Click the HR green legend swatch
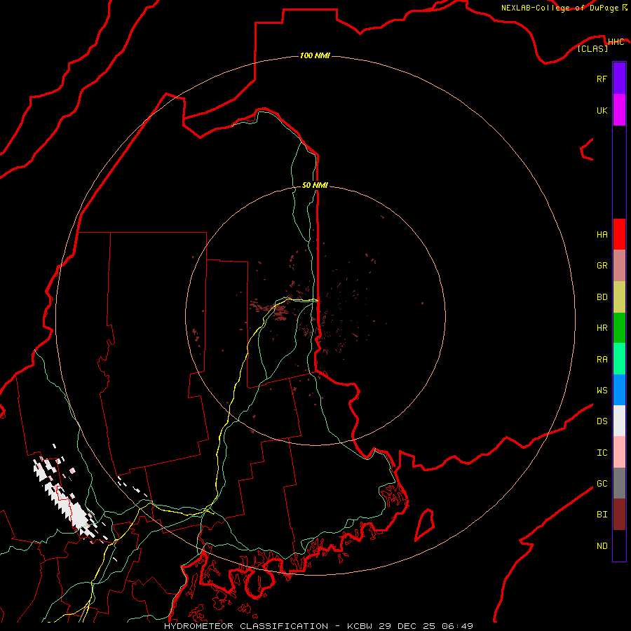The image size is (631, 631). [x=619, y=328]
